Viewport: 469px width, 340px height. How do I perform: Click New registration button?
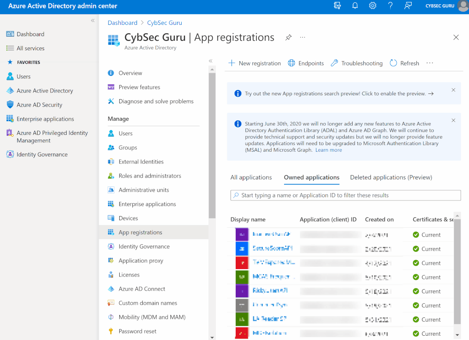[x=254, y=63]
